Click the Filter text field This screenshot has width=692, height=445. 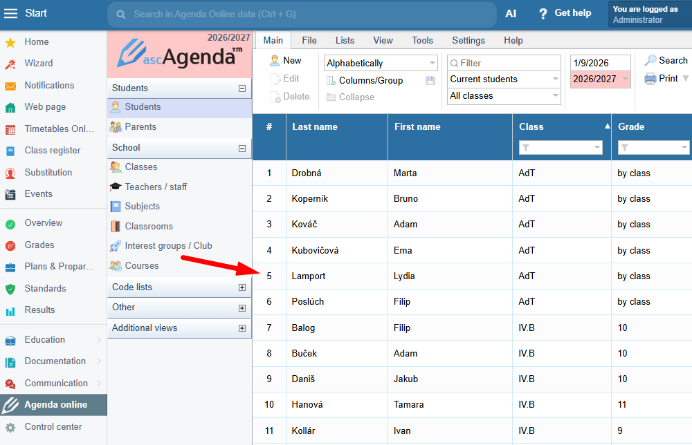[x=504, y=63]
